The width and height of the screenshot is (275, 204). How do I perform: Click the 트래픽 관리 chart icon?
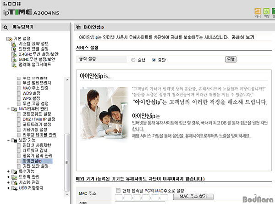pyautogui.click(x=14, y=177)
